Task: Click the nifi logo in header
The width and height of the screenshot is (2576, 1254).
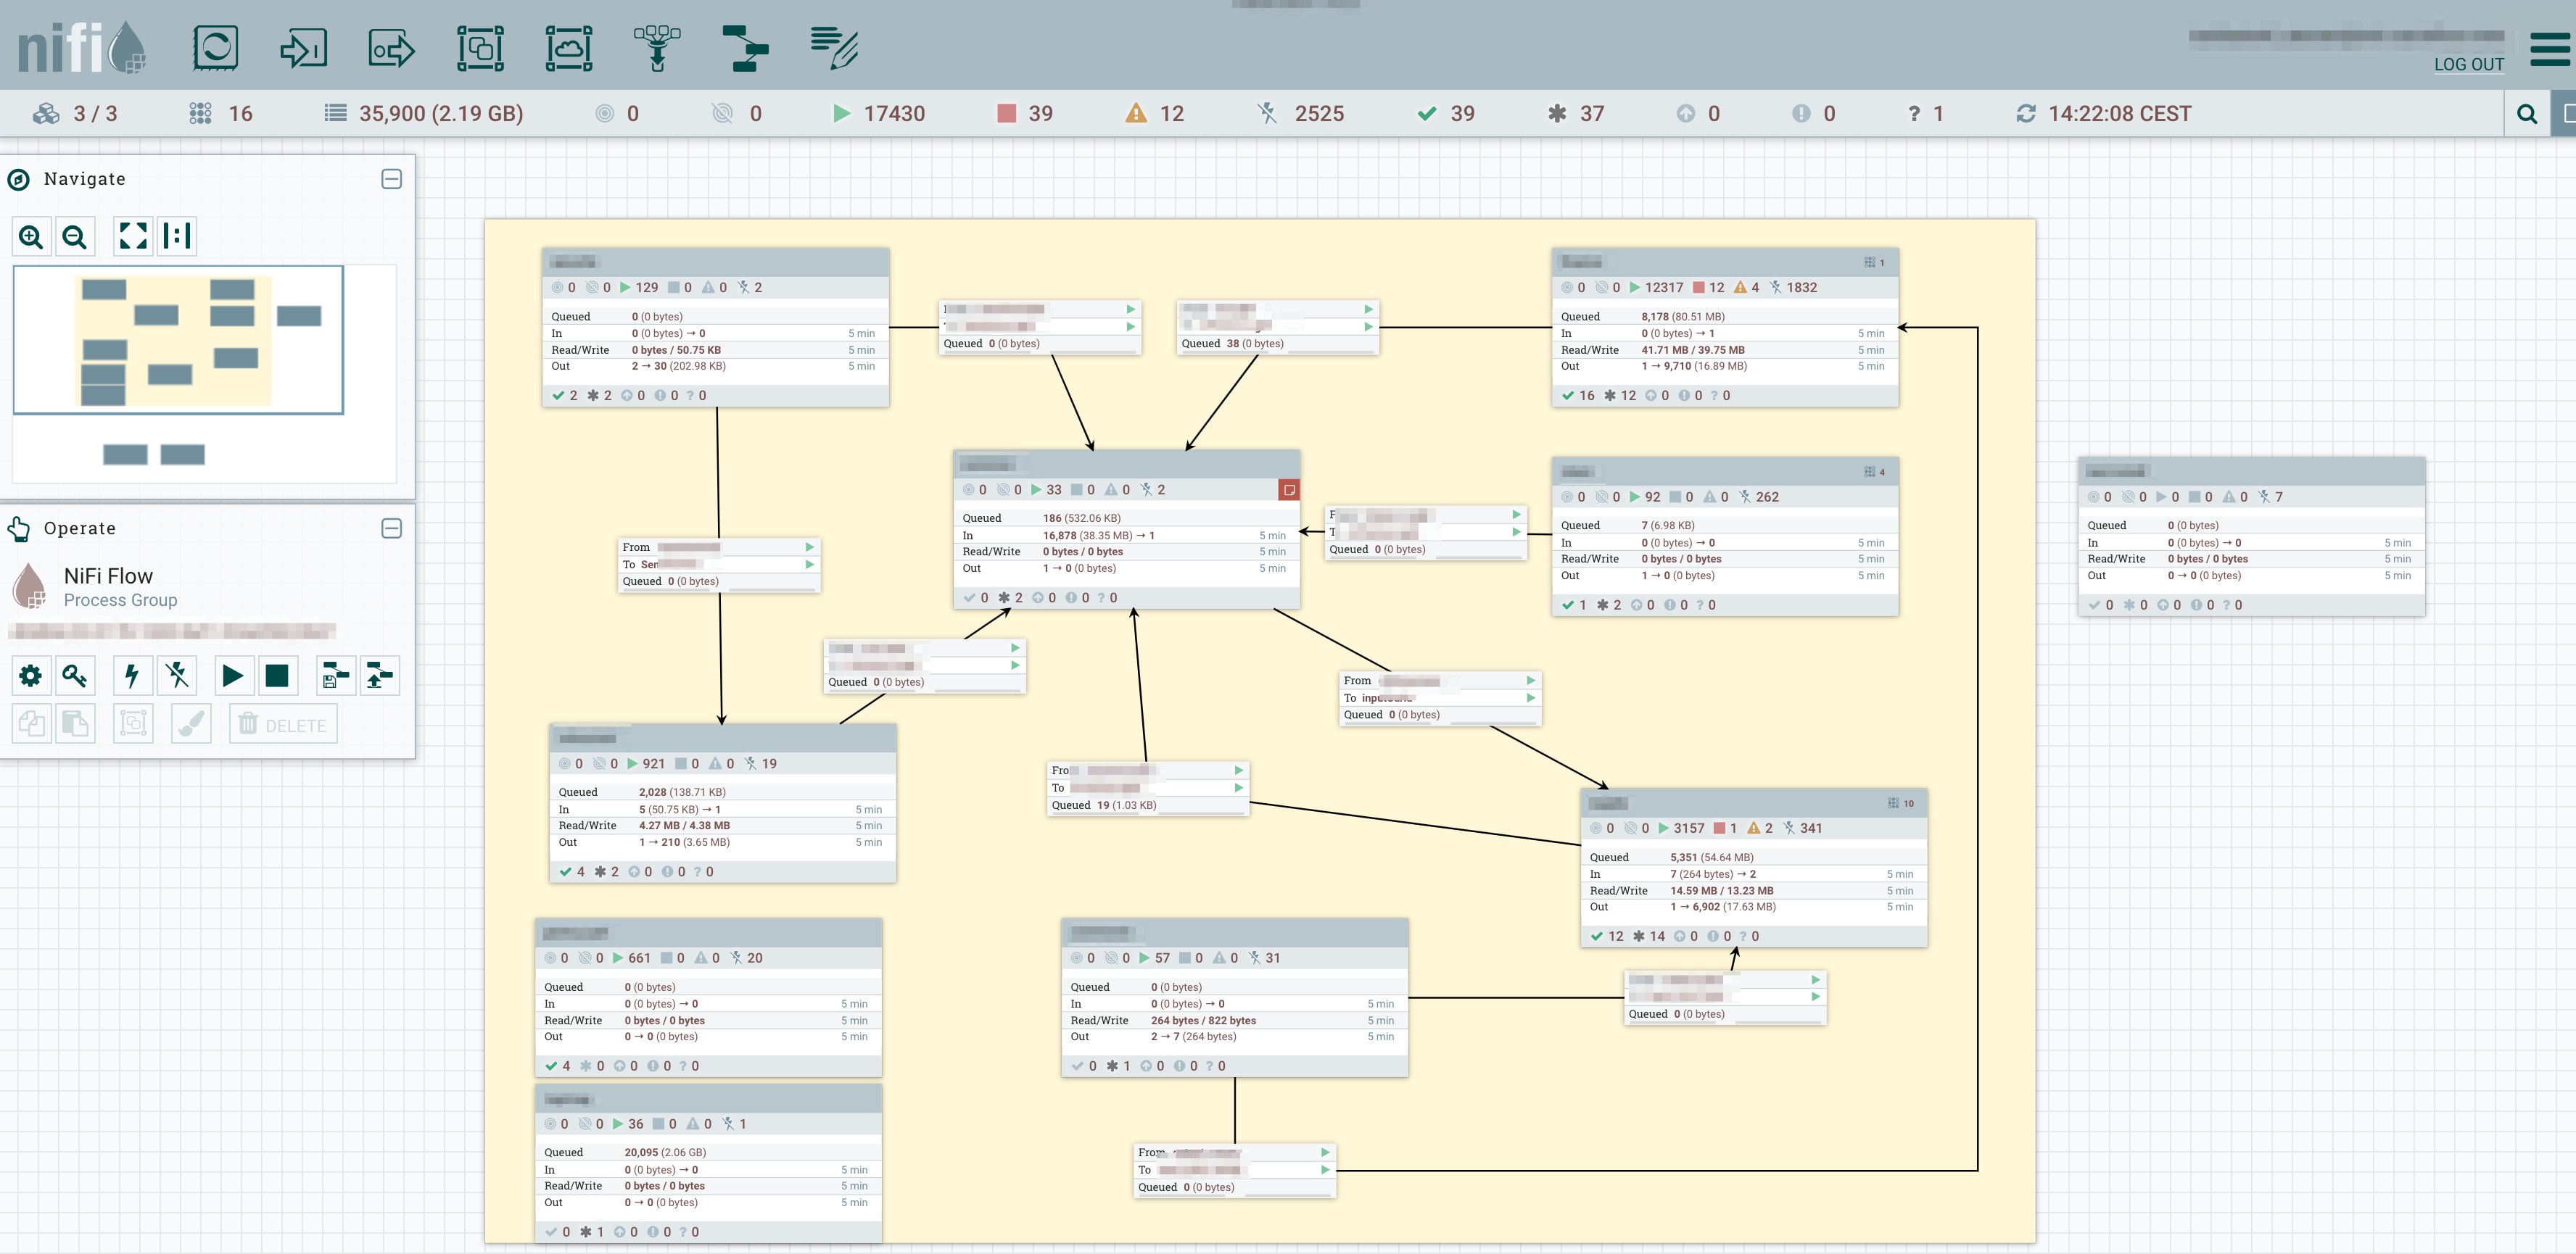Action: [x=82, y=47]
